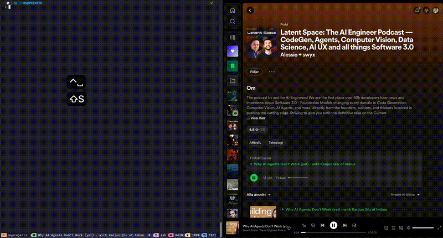Open the user profile avatar menu
The height and width of the screenshot is (238, 443).
tap(436, 11)
